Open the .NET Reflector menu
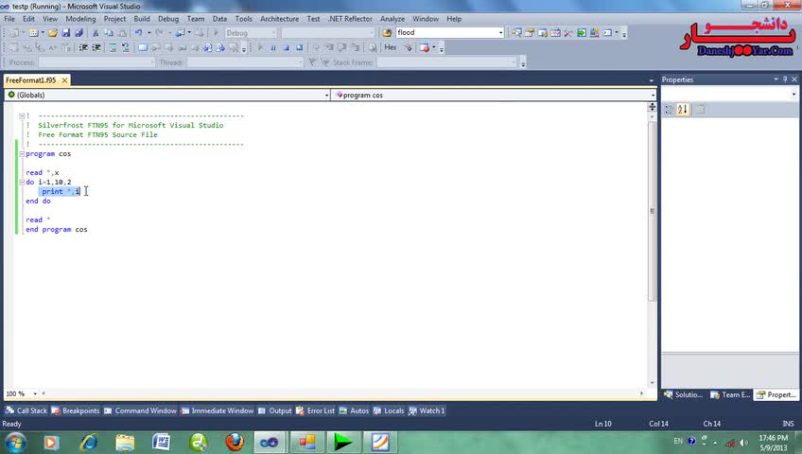This screenshot has width=802, height=454. click(x=350, y=19)
